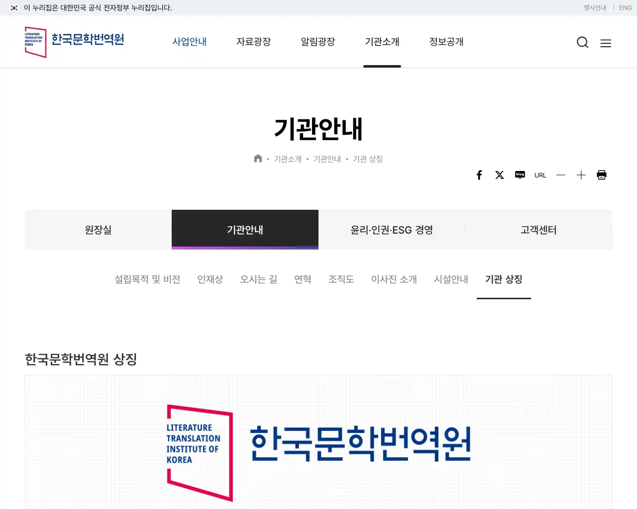Click the 한국문학번역원 상징 heading
Image resolution: width=637 pixels, height=509 pixels.
click(x=81, y=359)
